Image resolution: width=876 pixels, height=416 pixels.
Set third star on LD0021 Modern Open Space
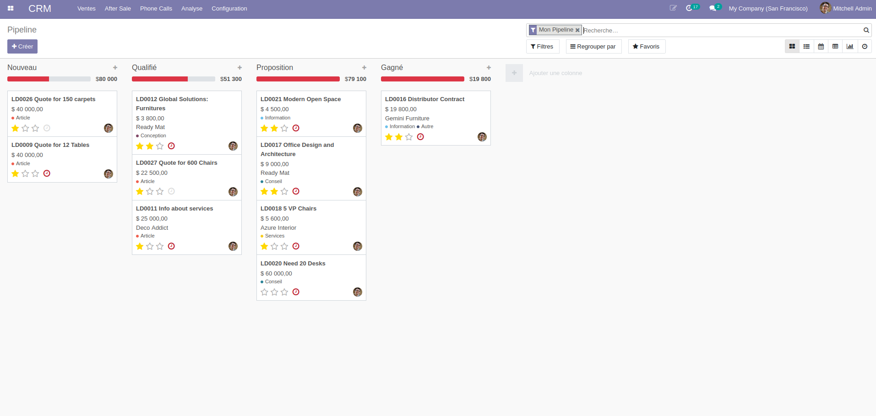pyautogui.click(x=284, y=128)
